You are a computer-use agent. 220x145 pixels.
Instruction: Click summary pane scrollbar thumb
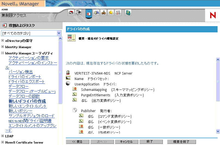218,81
